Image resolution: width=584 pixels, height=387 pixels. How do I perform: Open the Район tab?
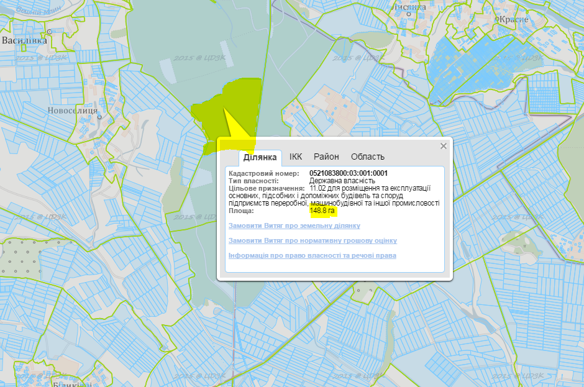pos(326,157)
